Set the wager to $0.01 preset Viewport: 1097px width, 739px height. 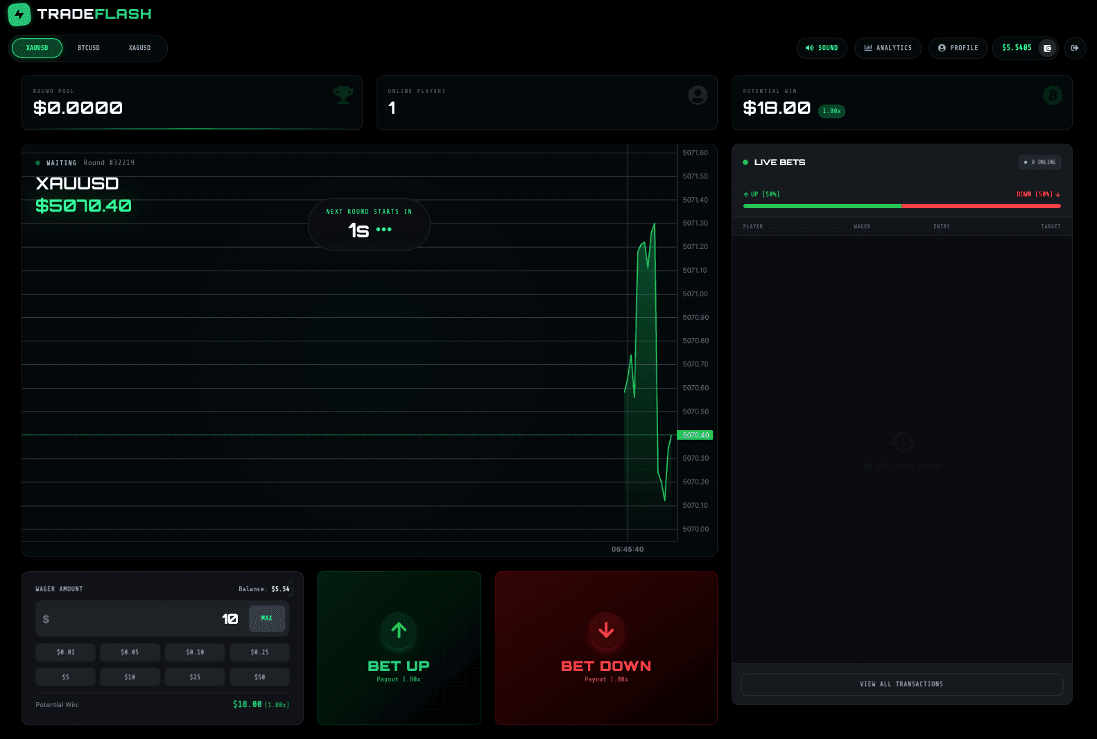coord(66,652)
